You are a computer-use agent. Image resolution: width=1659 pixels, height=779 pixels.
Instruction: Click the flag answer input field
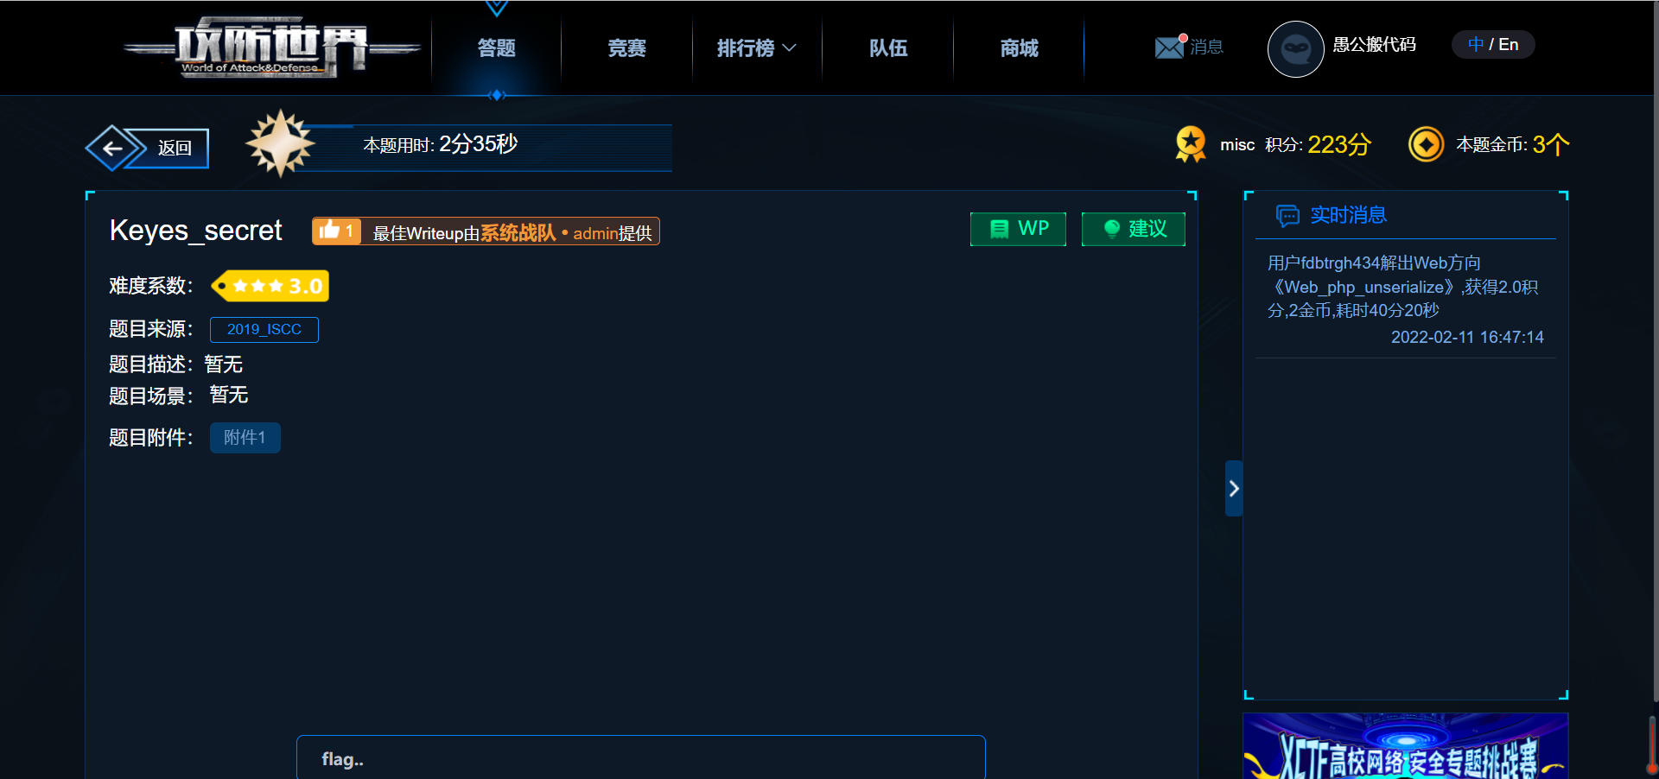[x=639, y=758]
